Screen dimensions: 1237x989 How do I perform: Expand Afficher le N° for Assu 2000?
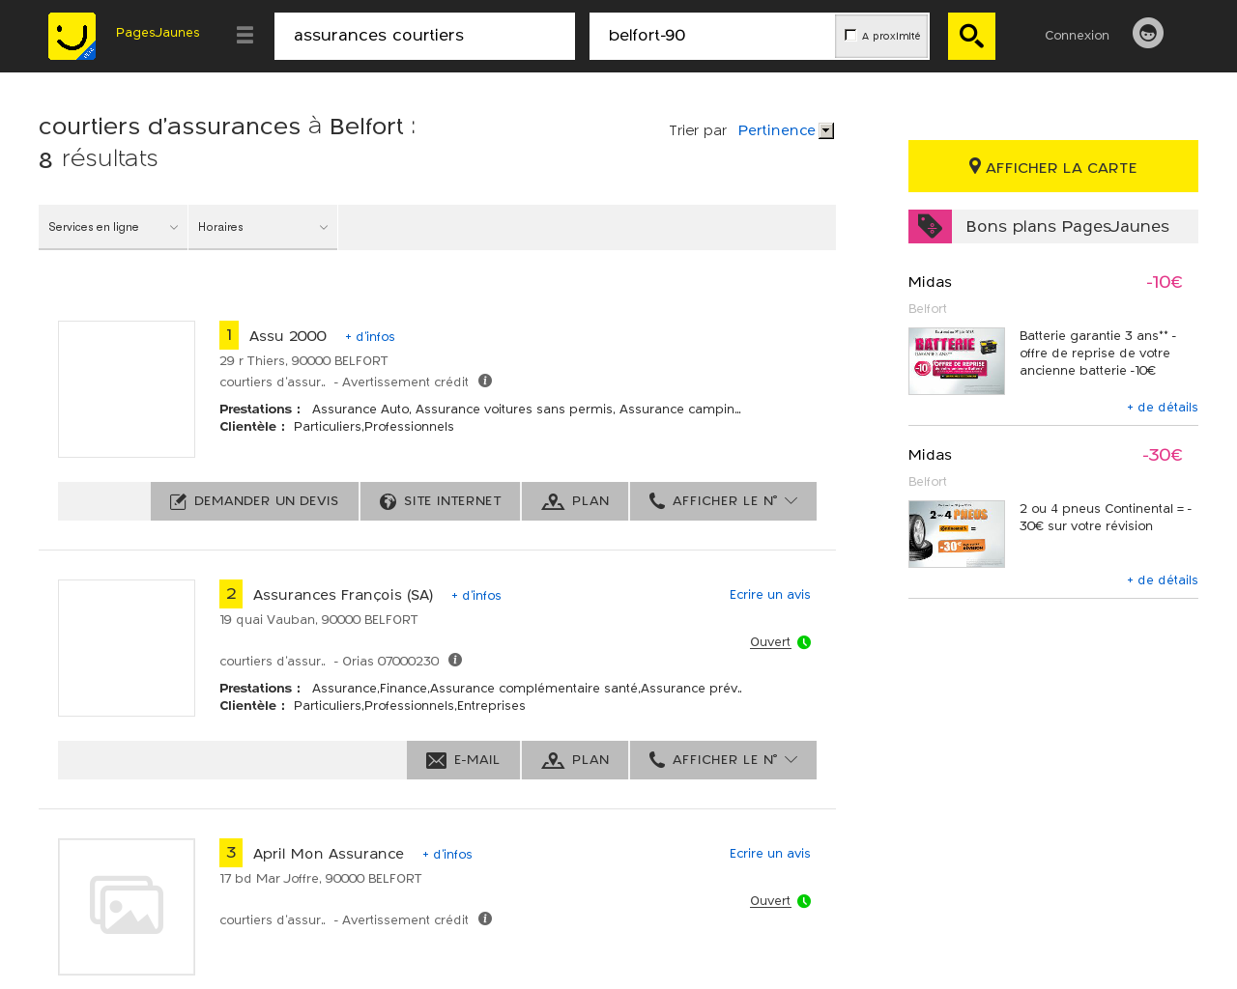tap(723, 501)
